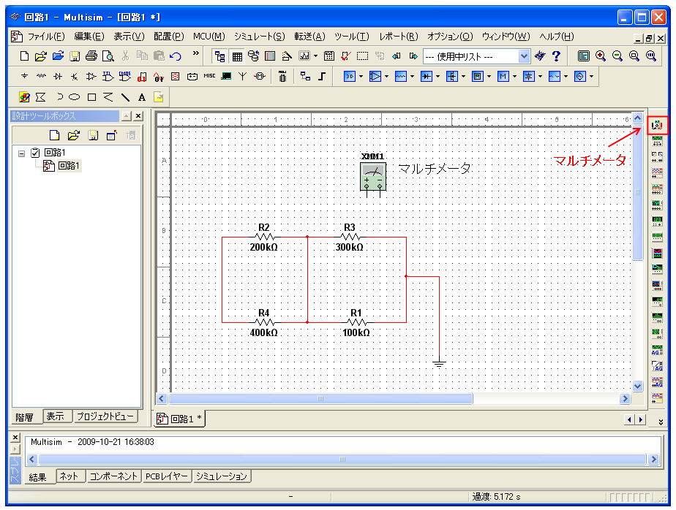Click the blue help question mark icon

[556, 56]
